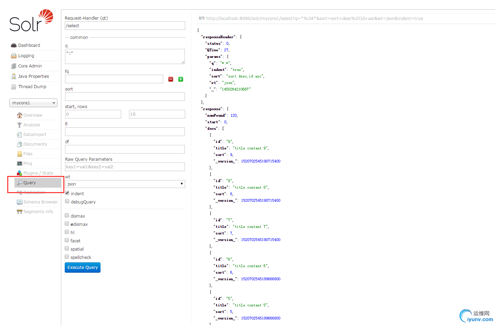Enable the spatial checkbox
Image resolution: width=495 pixels, height=325 pixels.
click(67, 249)
